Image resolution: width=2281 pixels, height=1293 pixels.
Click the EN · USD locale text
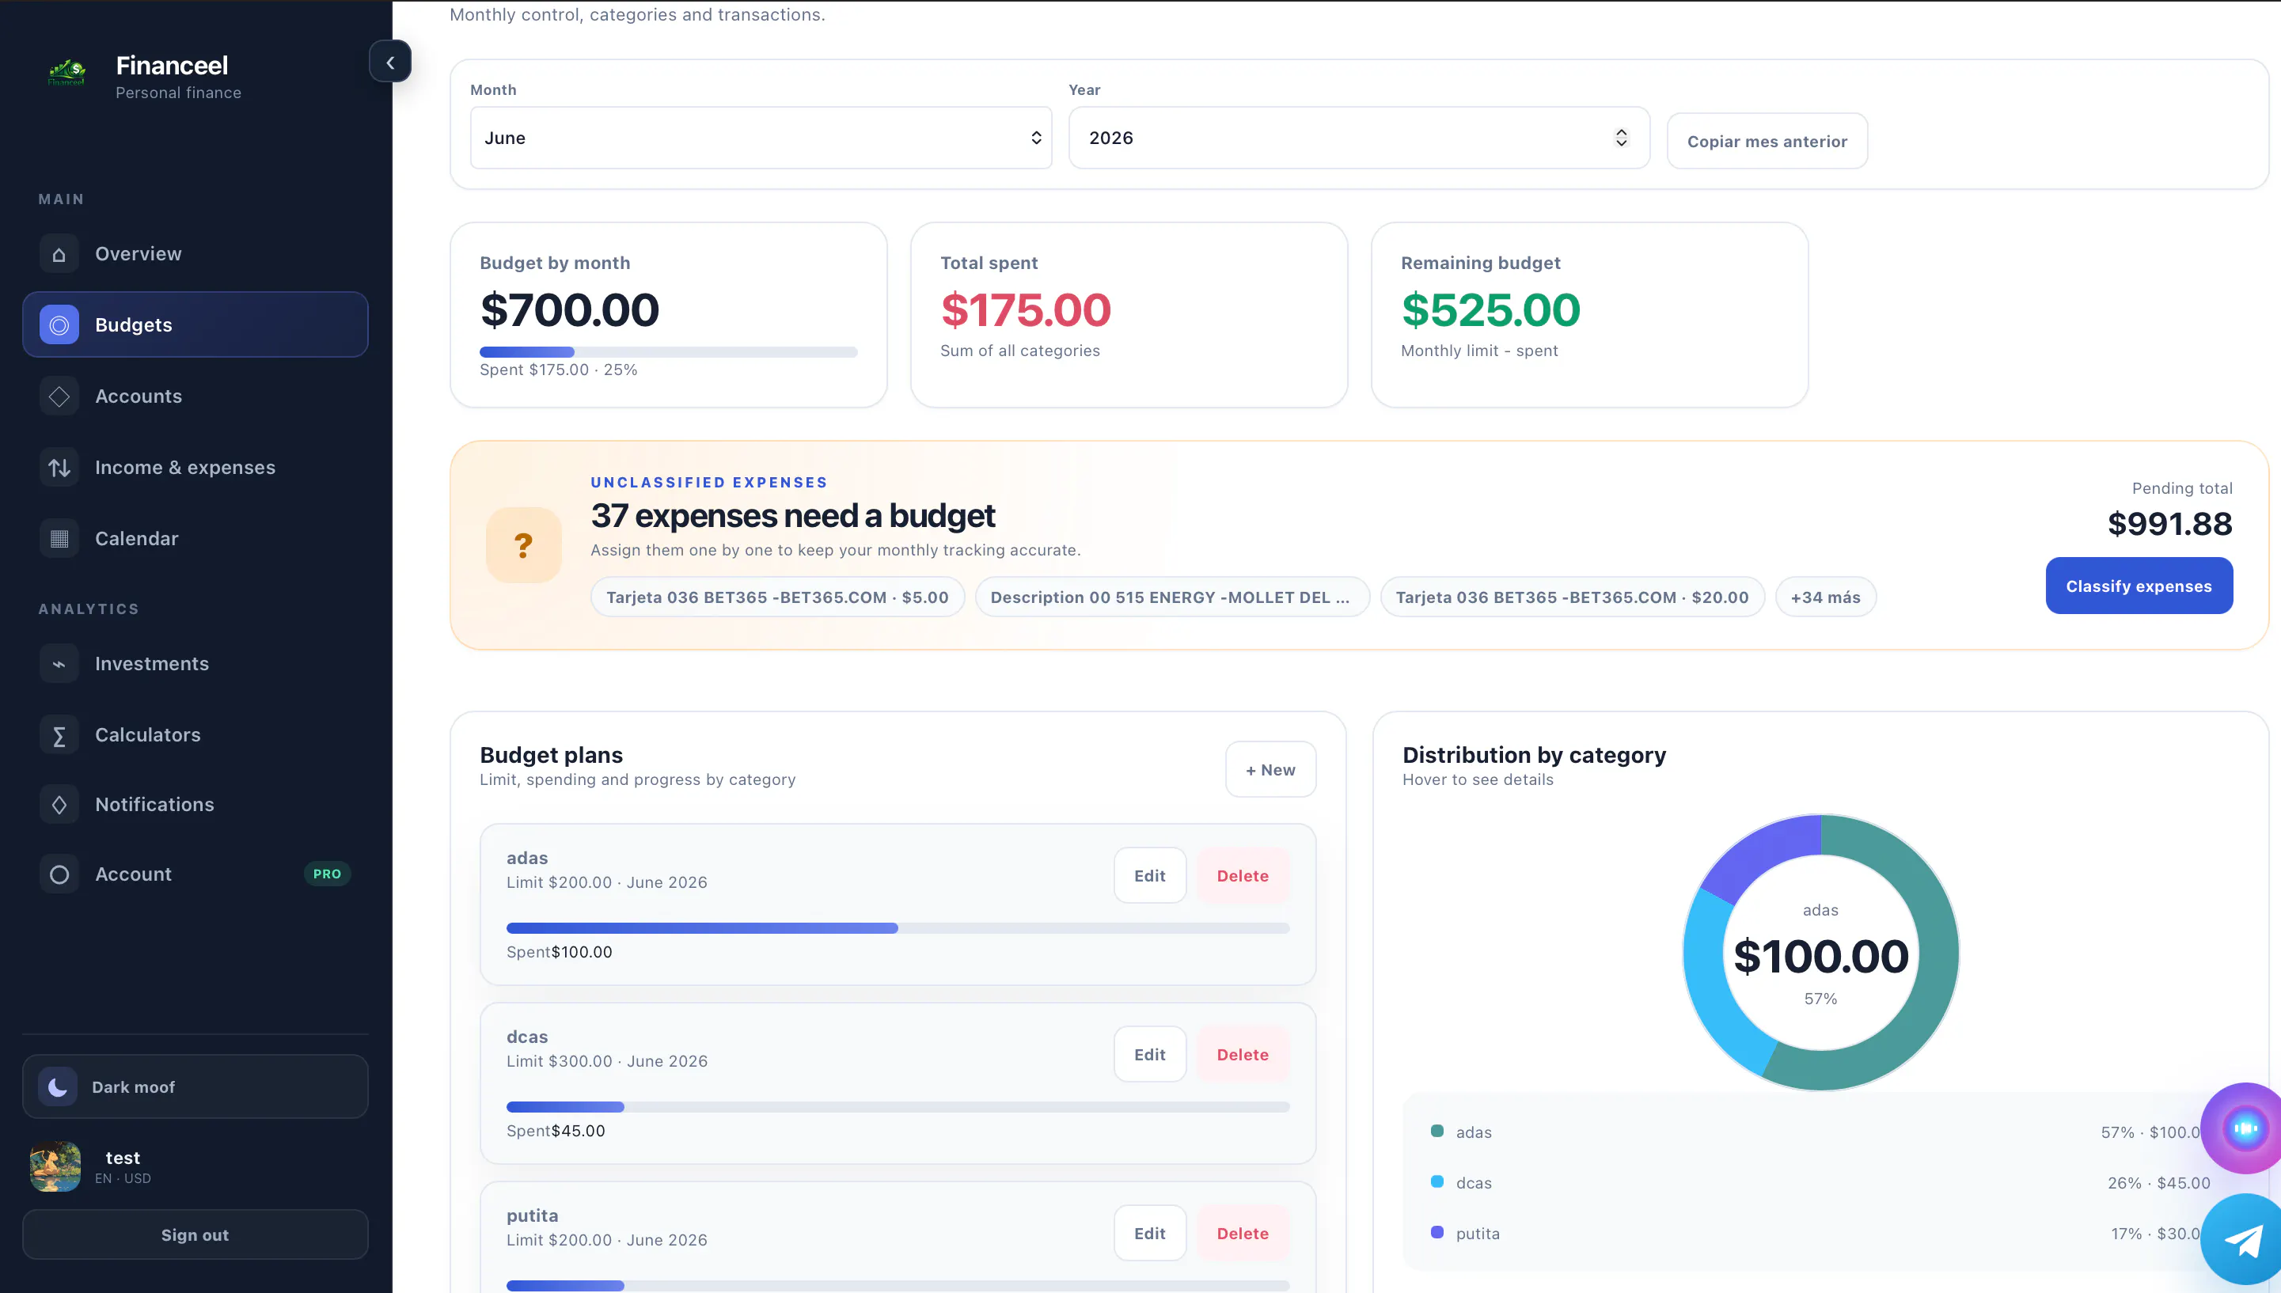click(123, 1178)
